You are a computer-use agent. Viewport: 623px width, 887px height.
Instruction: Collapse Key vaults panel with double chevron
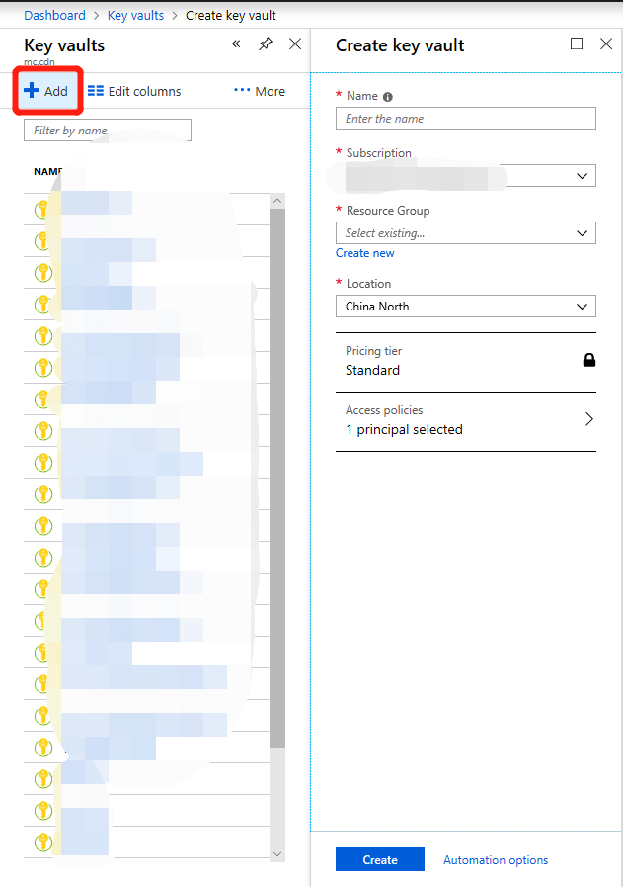[x=236, y=44]
